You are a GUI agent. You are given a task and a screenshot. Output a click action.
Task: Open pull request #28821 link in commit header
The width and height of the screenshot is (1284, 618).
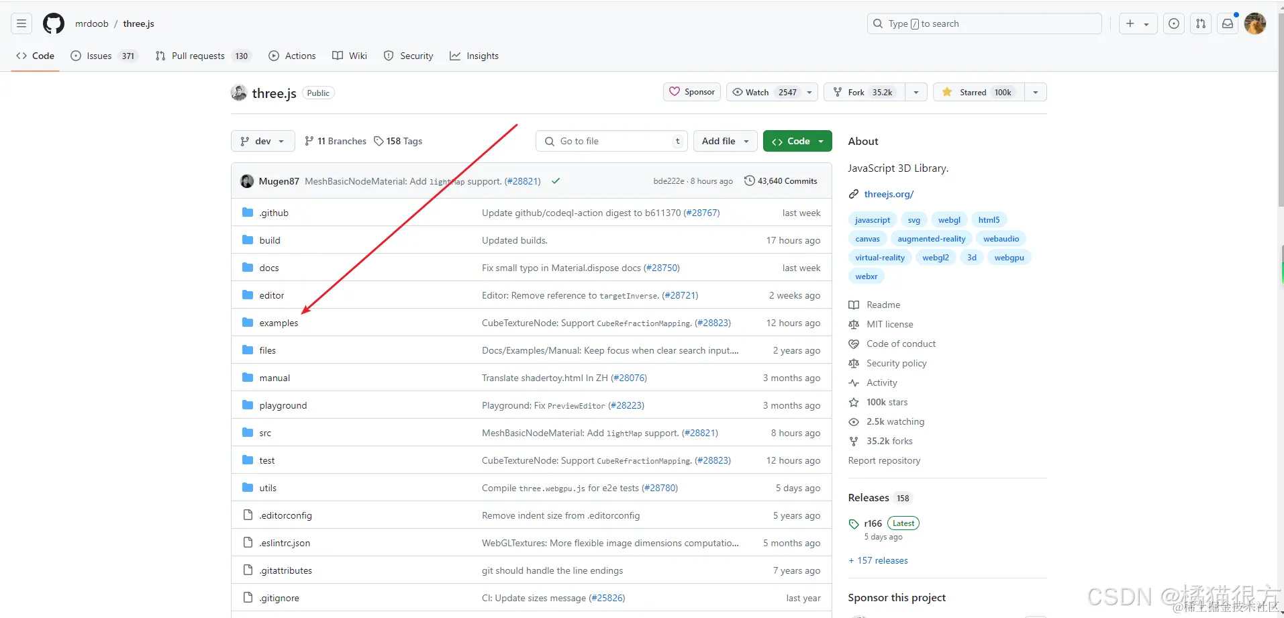522,181
